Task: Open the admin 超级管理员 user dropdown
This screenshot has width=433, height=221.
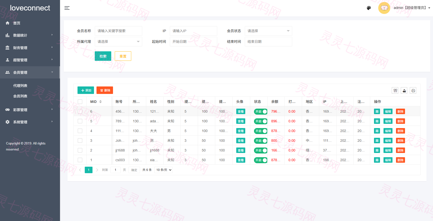Action: (x=412, y=8)
